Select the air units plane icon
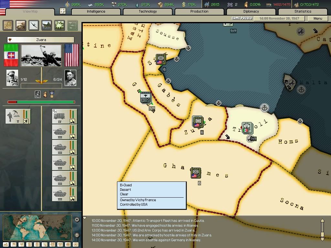 point(34,25)
